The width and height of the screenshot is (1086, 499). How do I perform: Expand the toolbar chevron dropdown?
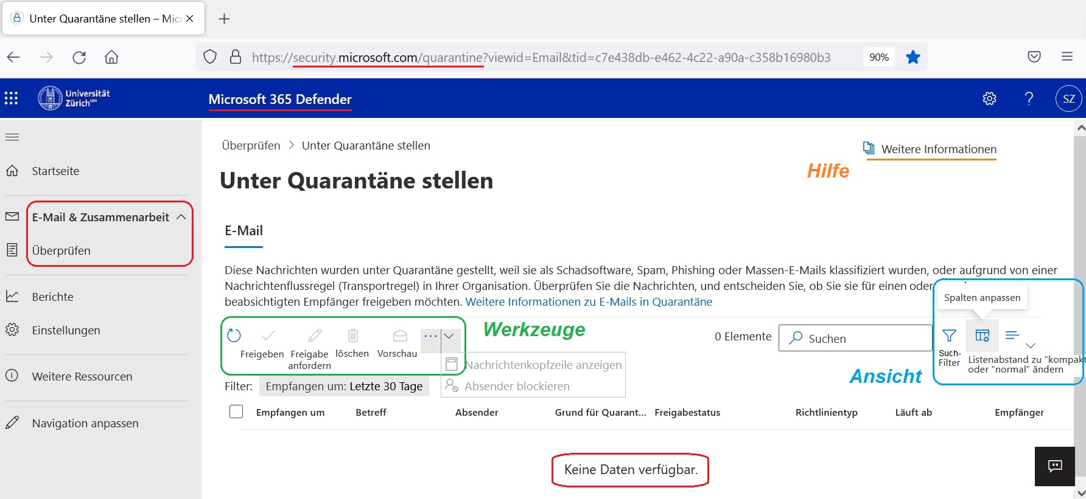coord(449,336)
